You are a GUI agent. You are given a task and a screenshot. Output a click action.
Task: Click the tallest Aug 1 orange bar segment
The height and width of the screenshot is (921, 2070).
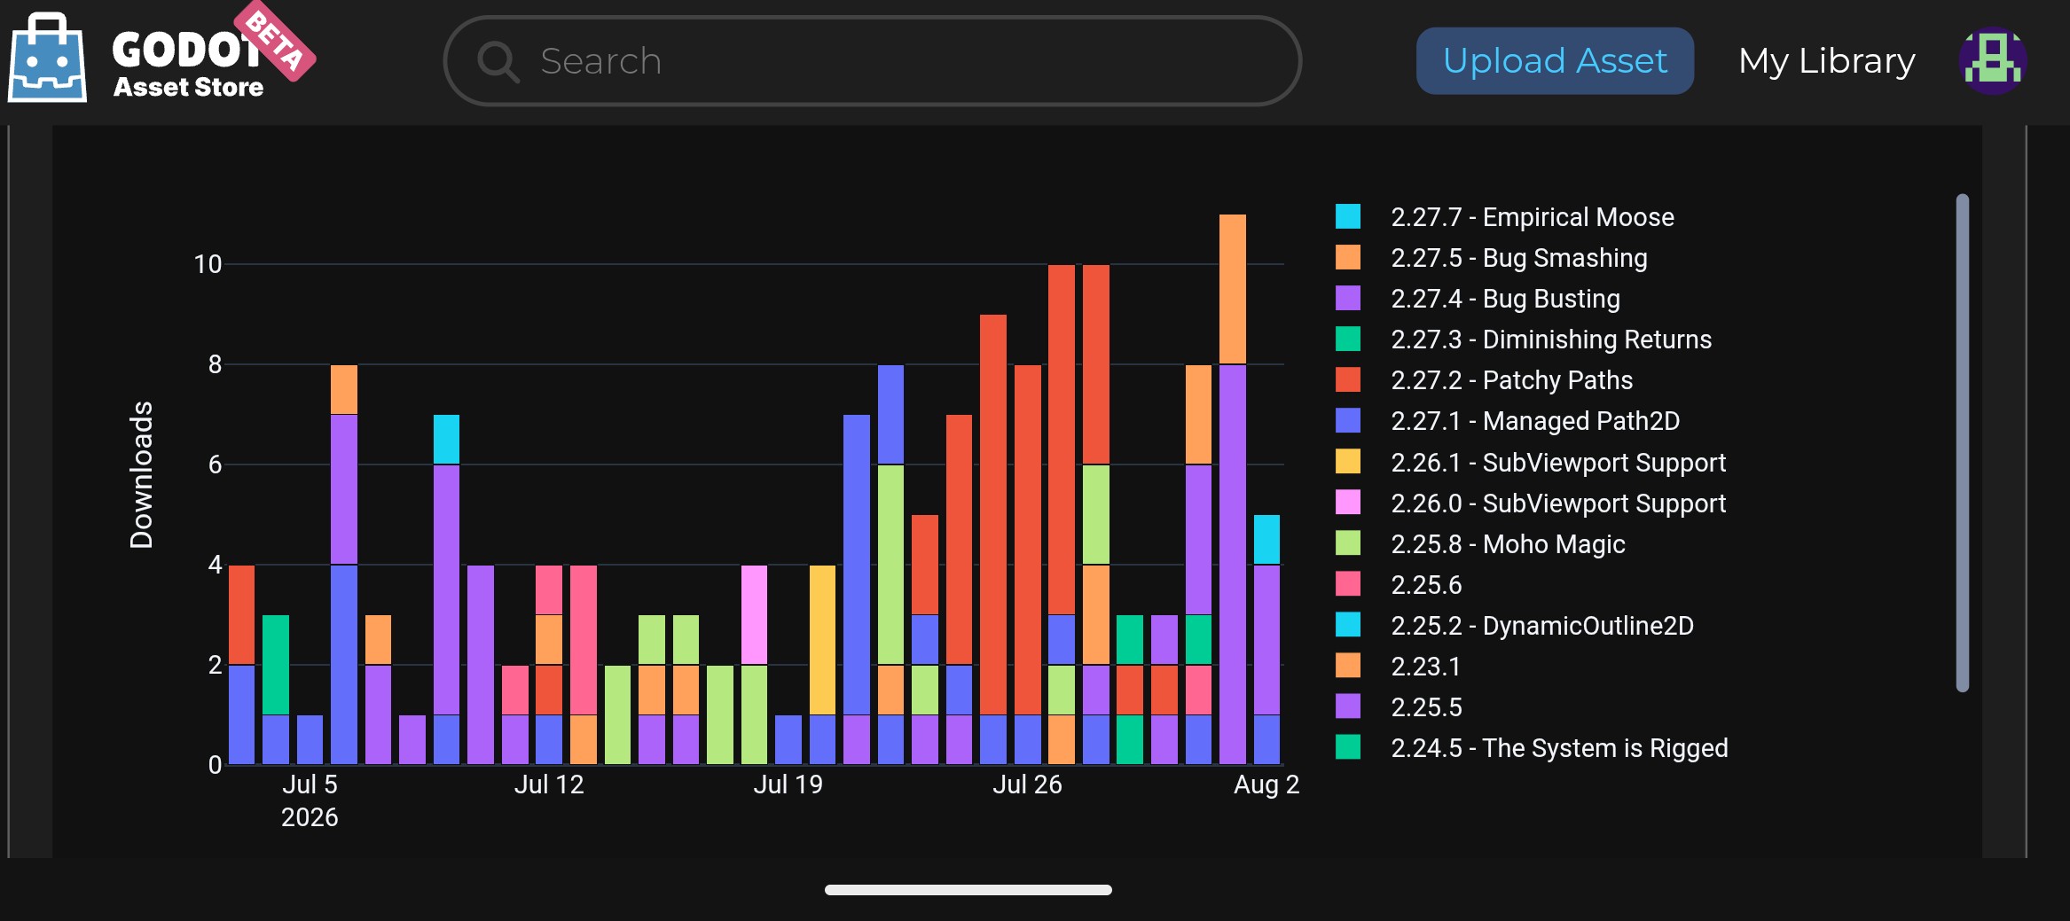coord(1232,289)
